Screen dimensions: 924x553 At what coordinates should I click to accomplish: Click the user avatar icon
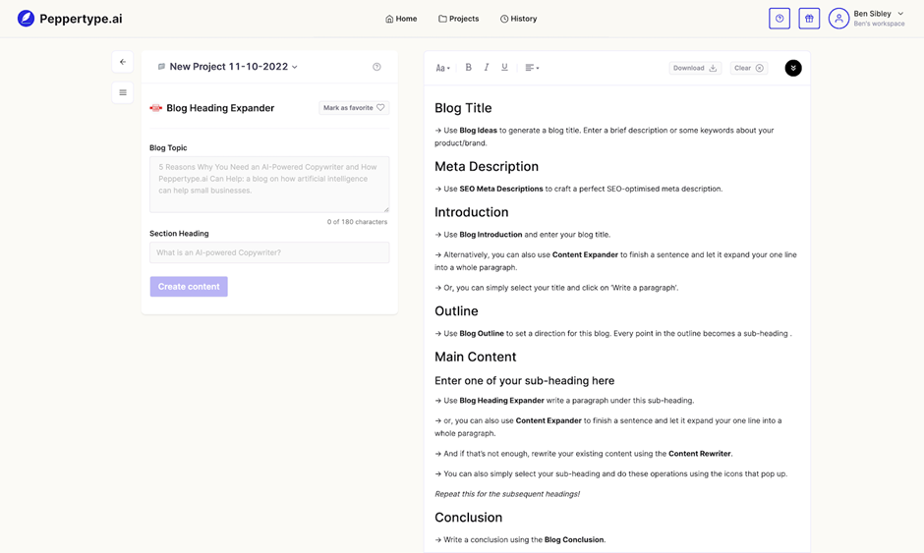pyautogui.click(x=838, y=19)
